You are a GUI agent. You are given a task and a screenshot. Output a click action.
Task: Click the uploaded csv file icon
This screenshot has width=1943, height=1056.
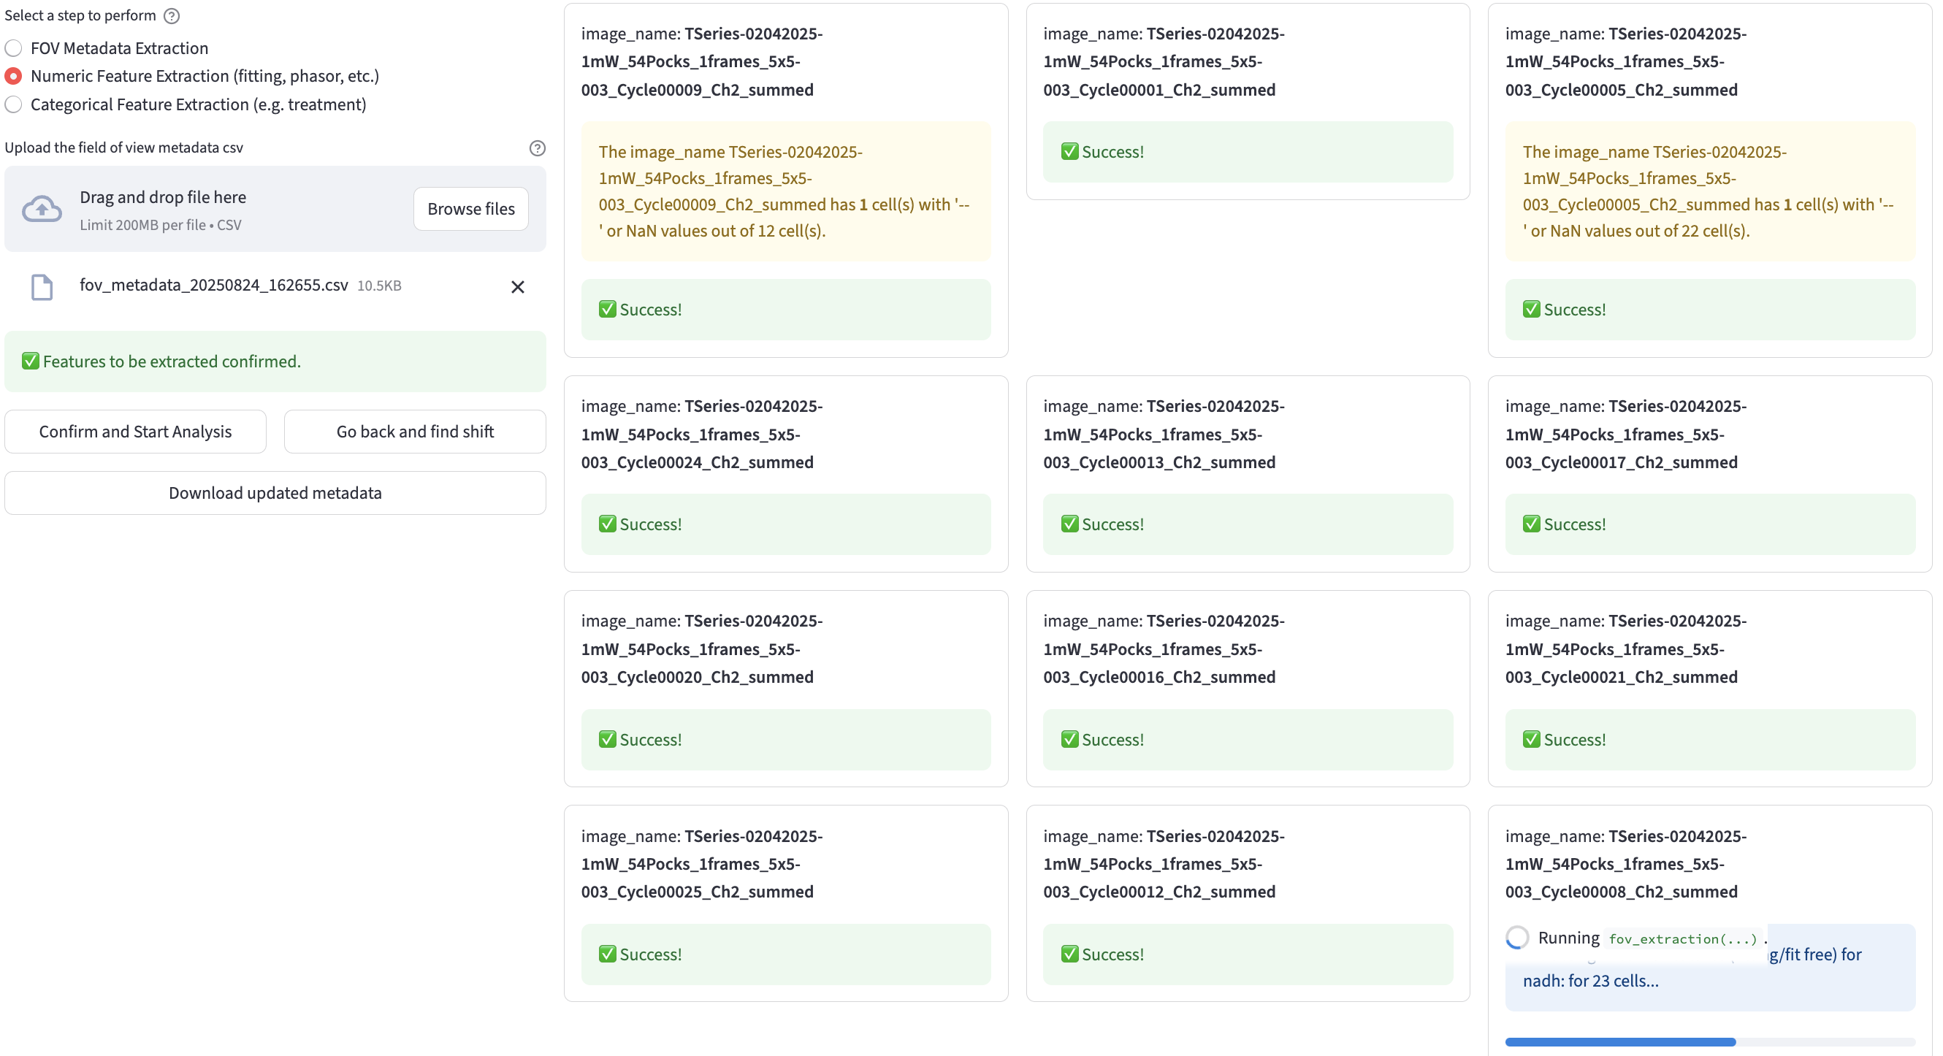click(x=42, y=286)
